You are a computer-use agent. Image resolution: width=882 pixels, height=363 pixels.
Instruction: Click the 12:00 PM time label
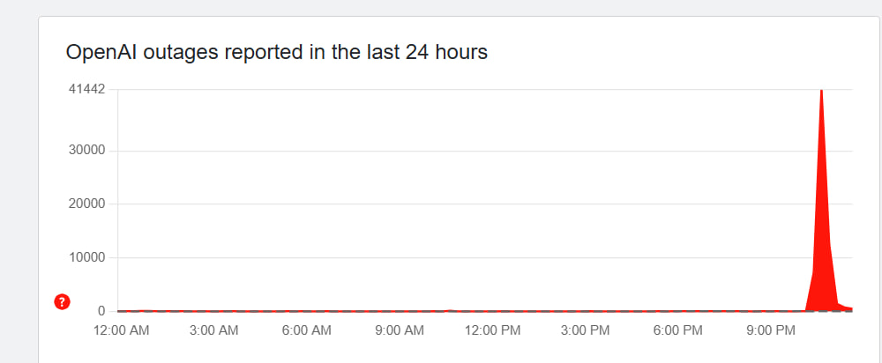click(x=492, y=331)
